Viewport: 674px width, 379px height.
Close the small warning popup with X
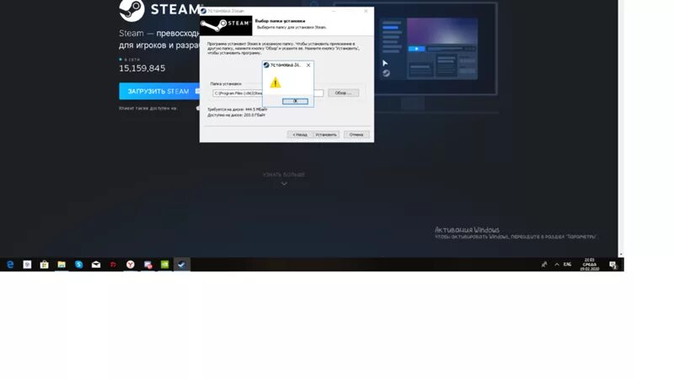coord(308,66)
